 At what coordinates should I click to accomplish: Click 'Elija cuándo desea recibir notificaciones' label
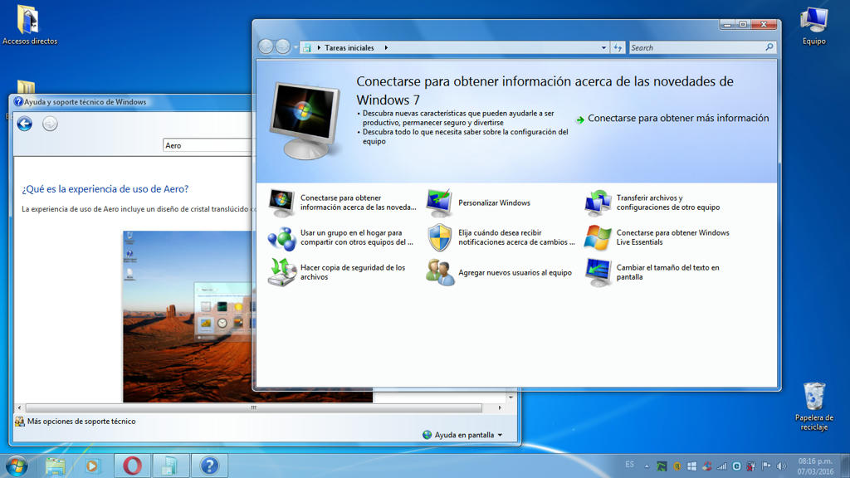tap(516, 237)
